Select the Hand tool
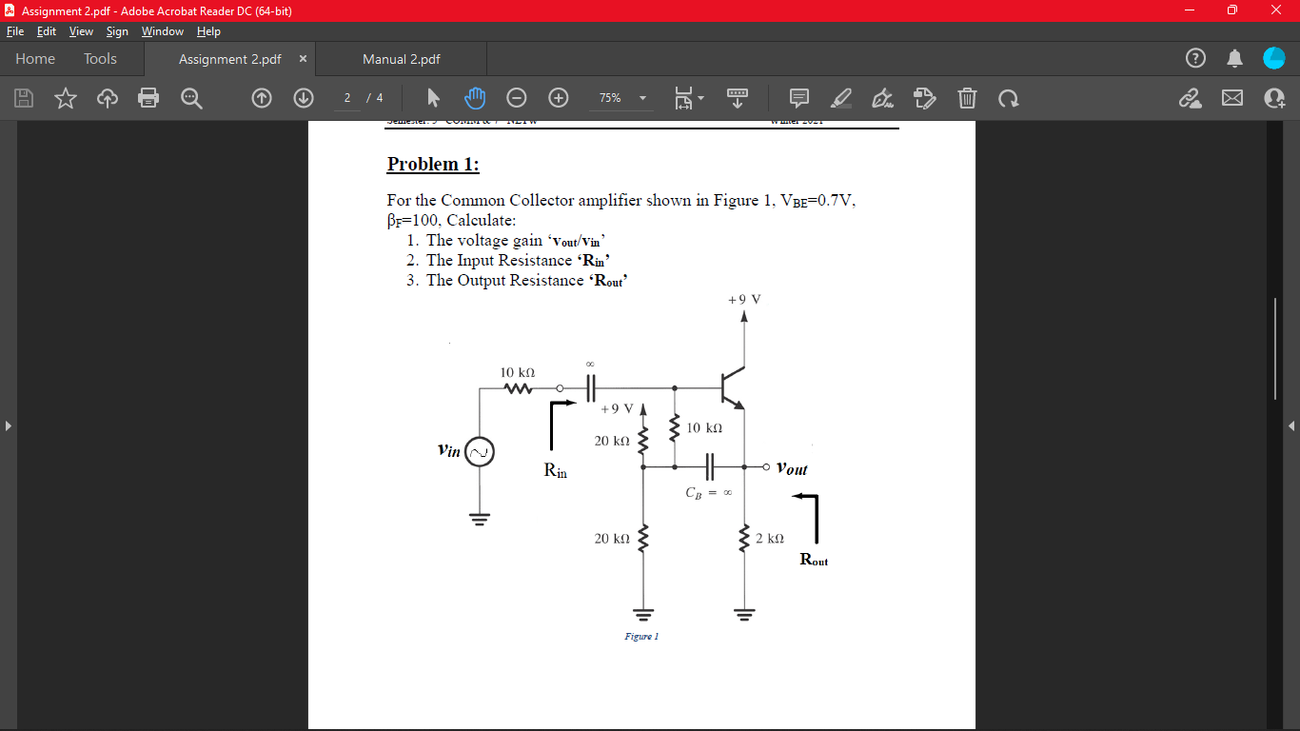This screenshot has width=1300, height=731. coord(475,98)
